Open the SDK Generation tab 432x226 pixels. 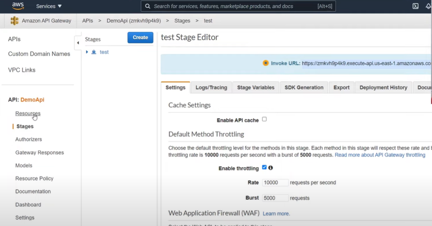(304, 87)
